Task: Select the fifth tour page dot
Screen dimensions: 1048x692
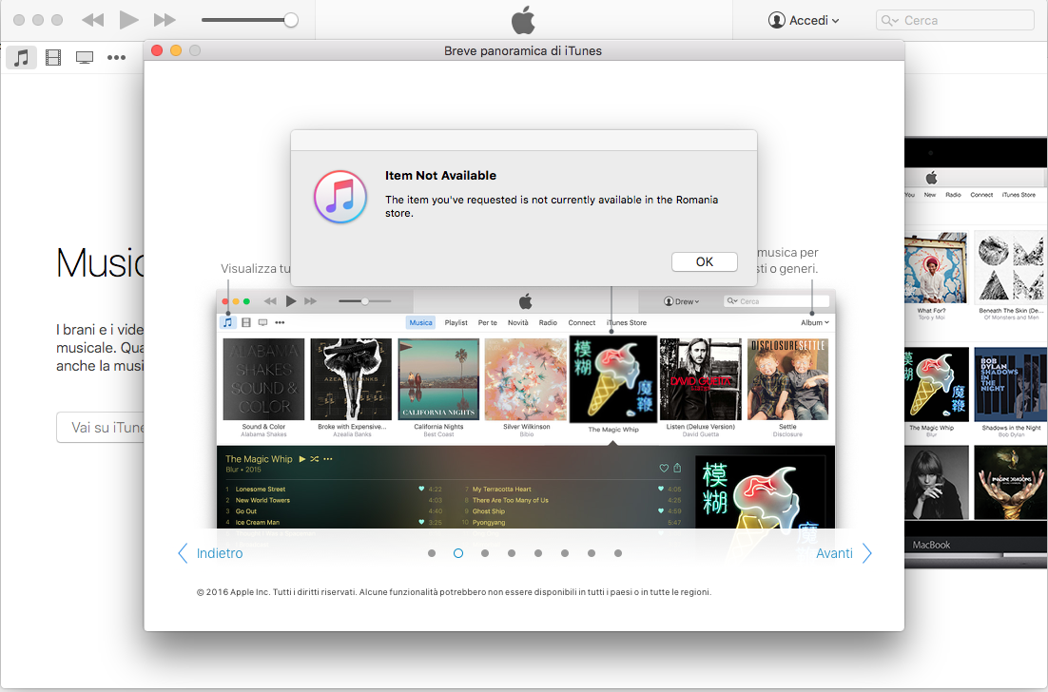Action: 538,553
